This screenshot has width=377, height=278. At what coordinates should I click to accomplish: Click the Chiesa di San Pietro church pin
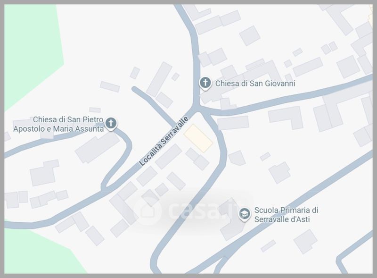[111, 124]
